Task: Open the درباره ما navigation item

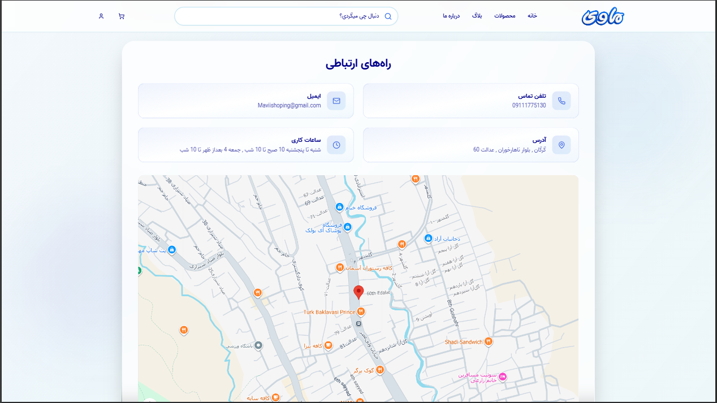Action: (452, 16)
